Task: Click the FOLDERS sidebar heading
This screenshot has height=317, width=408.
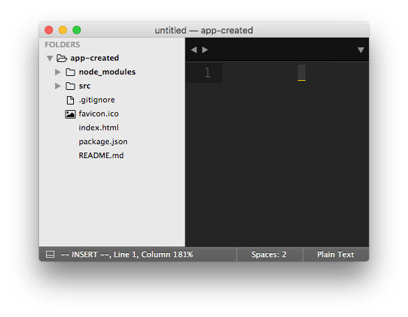Action: pos(63,45)
